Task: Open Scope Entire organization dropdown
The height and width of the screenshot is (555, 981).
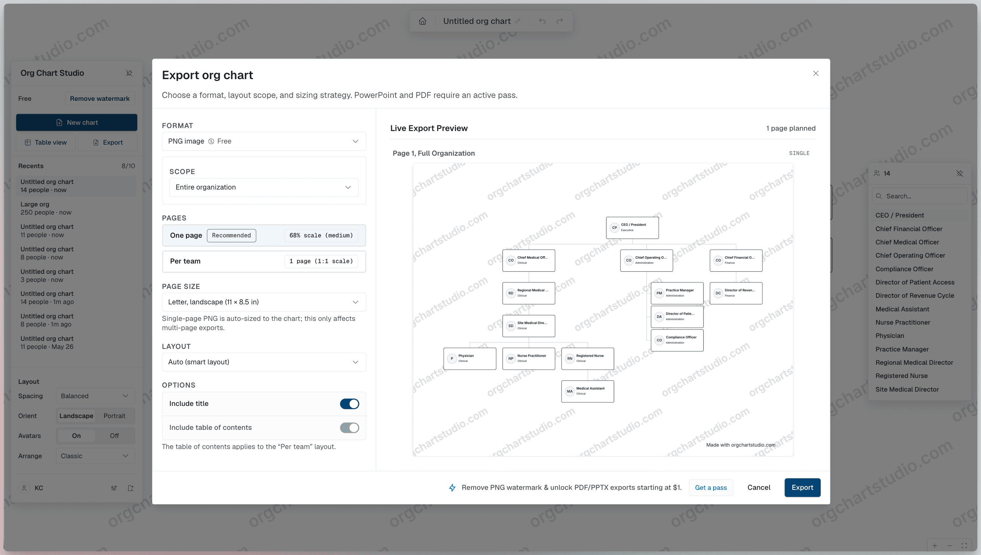Action: tap(264, 188)
